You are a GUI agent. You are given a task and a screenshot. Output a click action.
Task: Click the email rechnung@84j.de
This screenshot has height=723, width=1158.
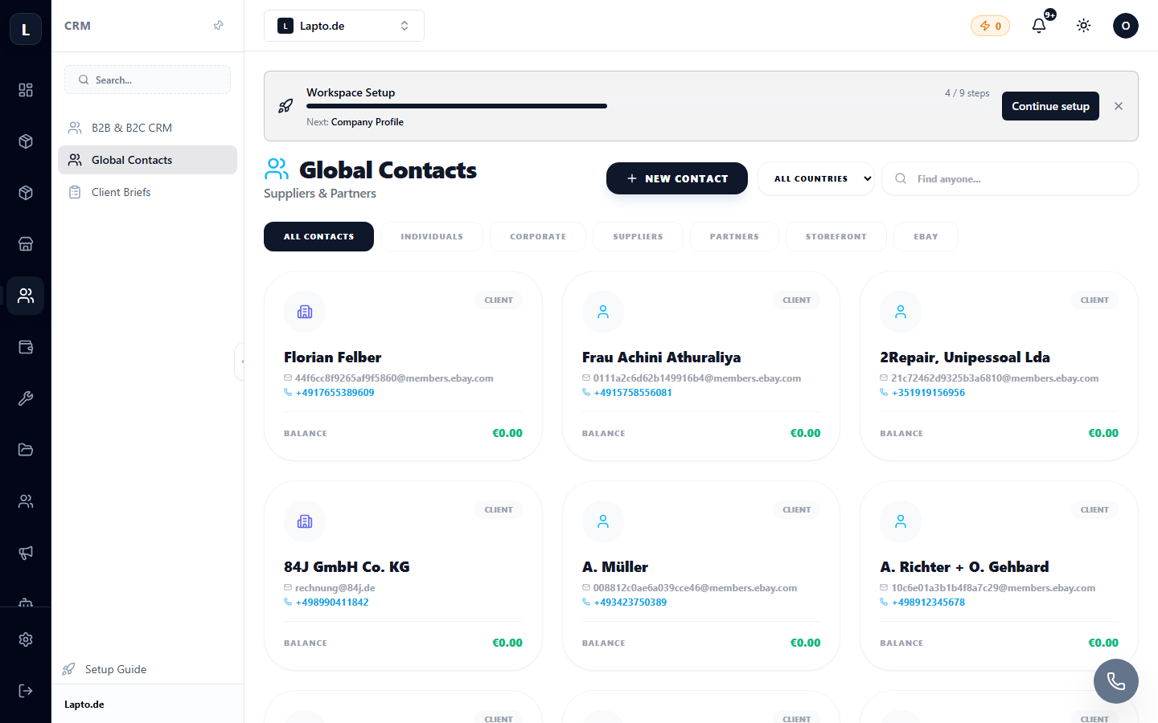(335, 588)
